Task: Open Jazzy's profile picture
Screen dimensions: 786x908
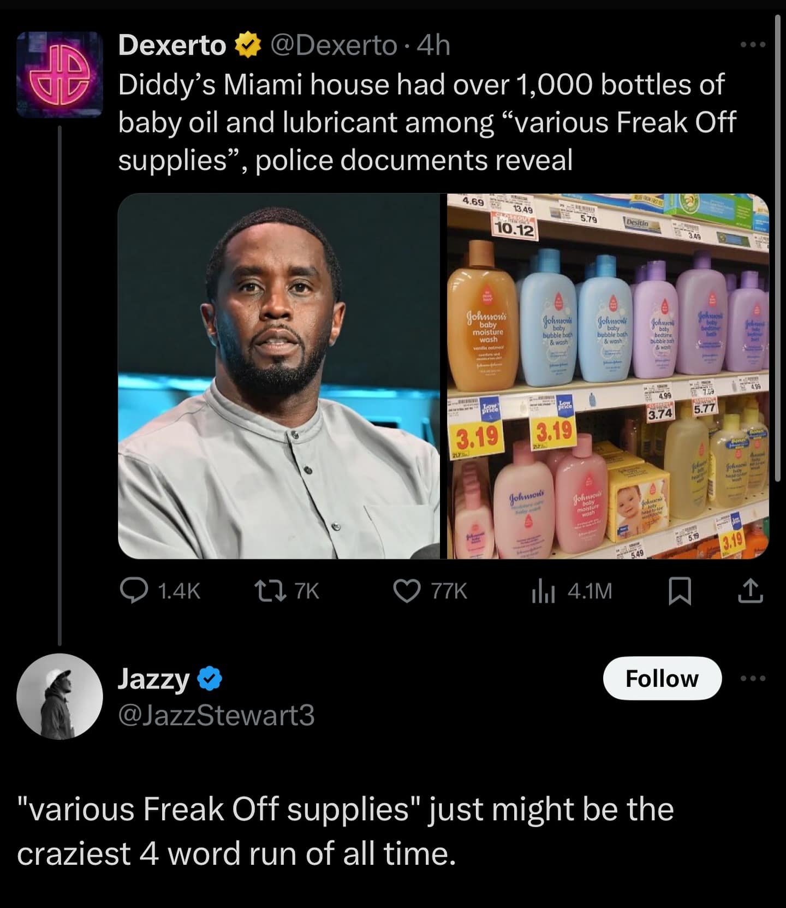Action: pos(59,696)
